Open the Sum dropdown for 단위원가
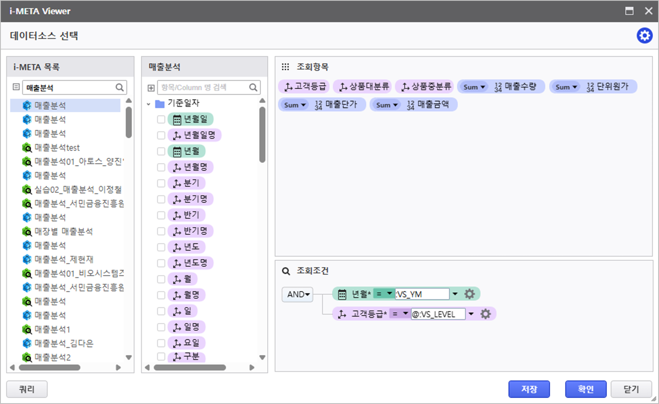Viewport: 659px width, 404px height. pos(566,87)
